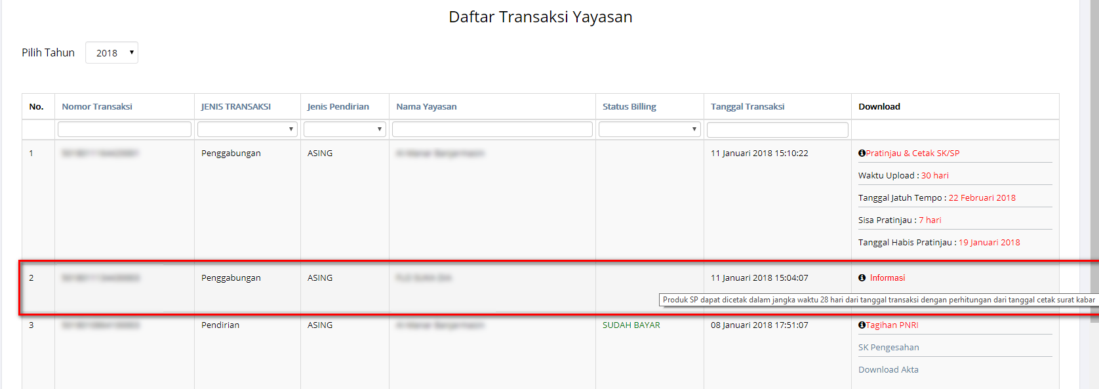Download the SK Pengesahan document

point(889,348)
